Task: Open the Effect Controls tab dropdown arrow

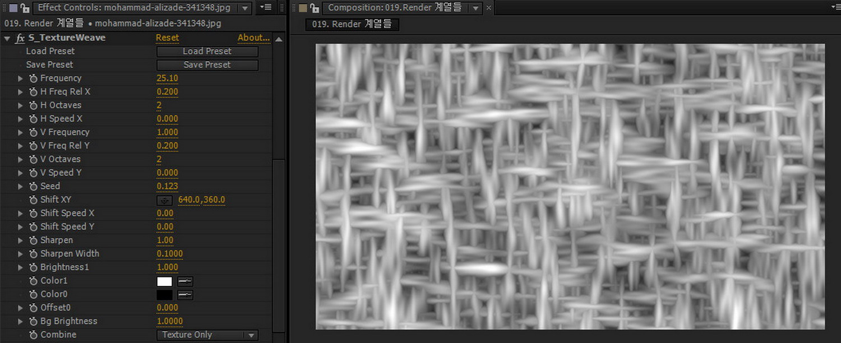Action: tap(245, 8)
